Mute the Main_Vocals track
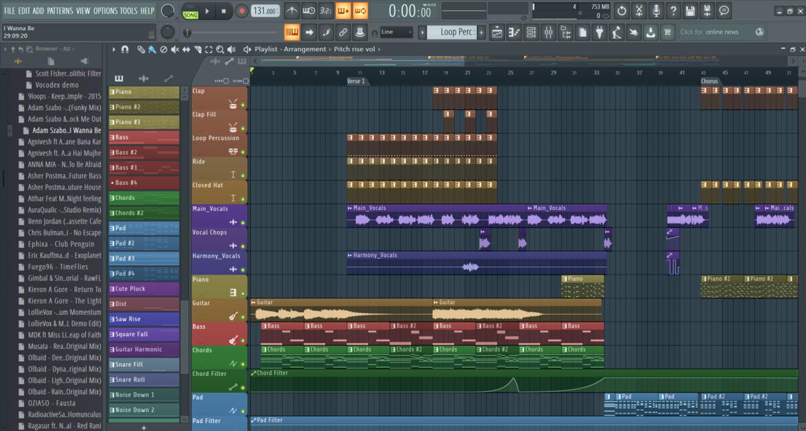 (244, 223)
